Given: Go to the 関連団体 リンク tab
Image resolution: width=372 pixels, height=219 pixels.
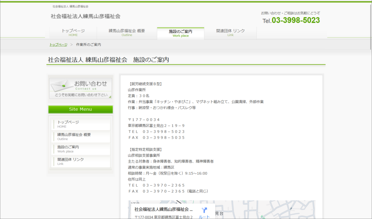Looking at the screenshot, I should tap(230, 33).
